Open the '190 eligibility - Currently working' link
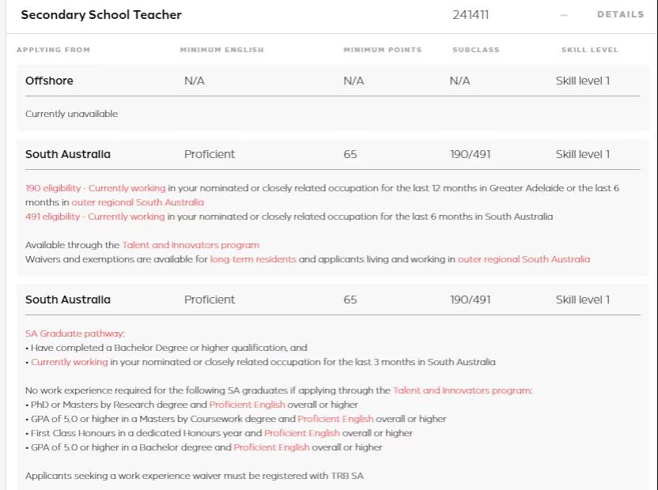 pyautogui.click(x=96, y=188)
